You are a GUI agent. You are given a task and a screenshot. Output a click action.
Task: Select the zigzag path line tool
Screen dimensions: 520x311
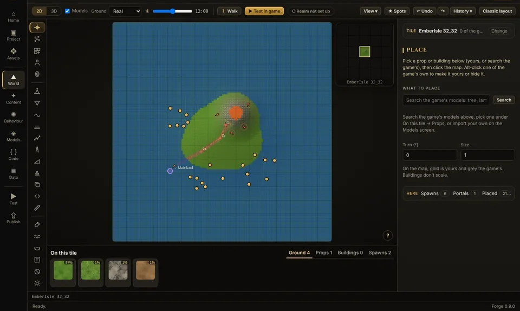pos(37,138)
